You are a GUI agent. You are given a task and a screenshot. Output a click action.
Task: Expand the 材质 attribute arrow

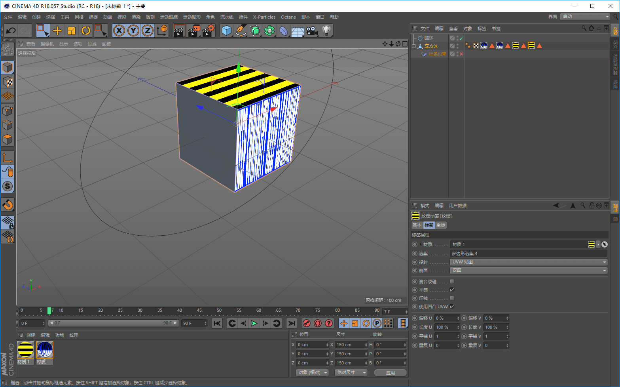[x=420, y=244]
